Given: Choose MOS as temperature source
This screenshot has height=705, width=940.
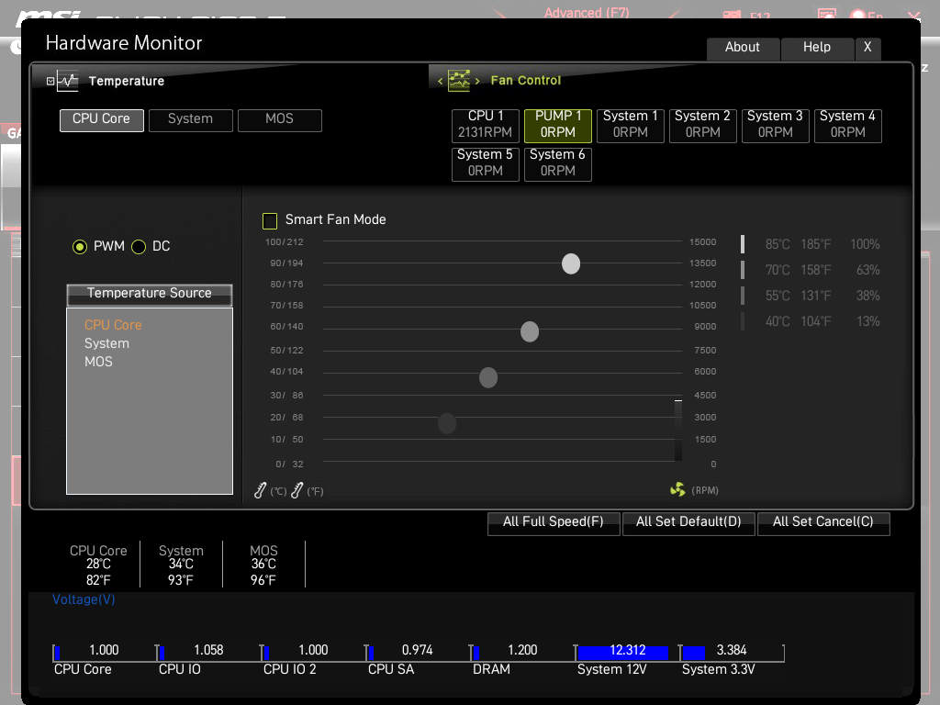Looking at the screenshot, I should [x=98, y=362].
